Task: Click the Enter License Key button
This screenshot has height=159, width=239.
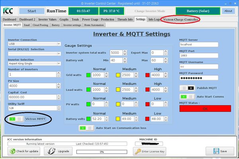Action: 149,151
